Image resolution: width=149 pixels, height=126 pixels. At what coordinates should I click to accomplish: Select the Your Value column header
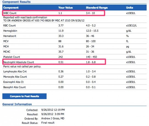[x=65, y=8]
